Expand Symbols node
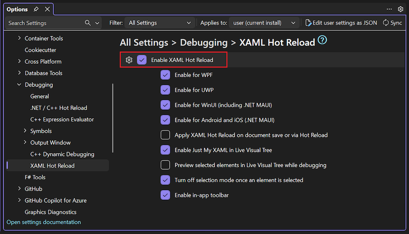Image resolution: width=409 pixels, height=234 pixels. [x=25, y=131]
